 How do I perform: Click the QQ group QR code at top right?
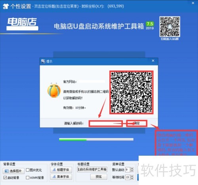pos(169,27)
